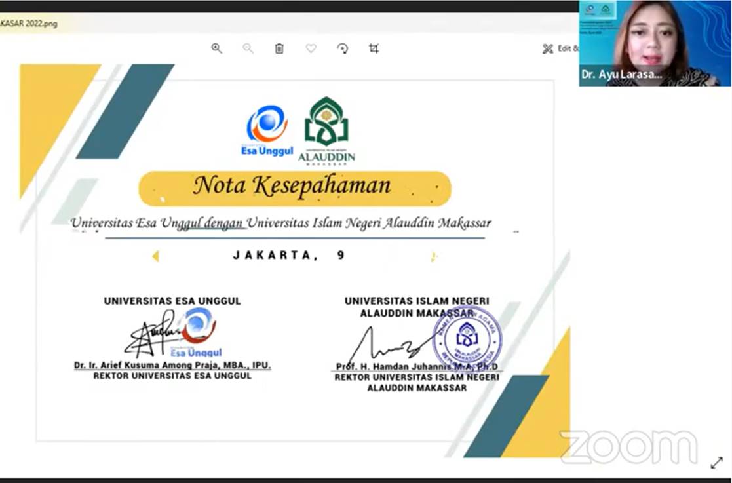This screenshot has height=483, width=732.
Task: Open the crop tool
Action: coord(374,48)
